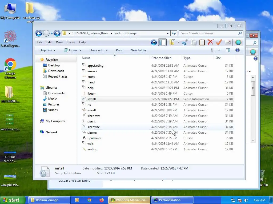Viewport: 273px width, 204px height.
Task: Click the Classic Shell Up button in toolbar
Action: tap(154, 42)
